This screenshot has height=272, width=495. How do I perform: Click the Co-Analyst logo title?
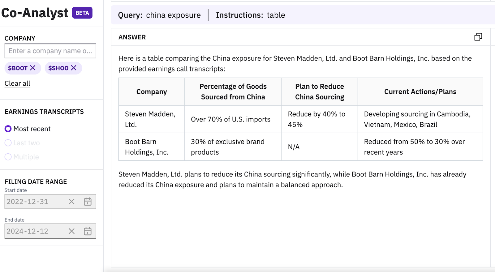coord(35,13)
